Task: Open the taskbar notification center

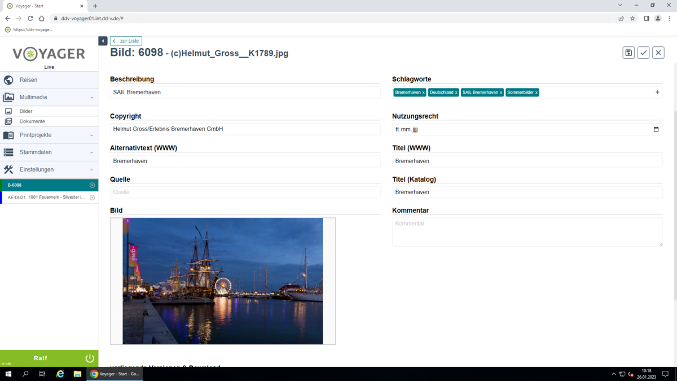Action: (x=666, y=374)
